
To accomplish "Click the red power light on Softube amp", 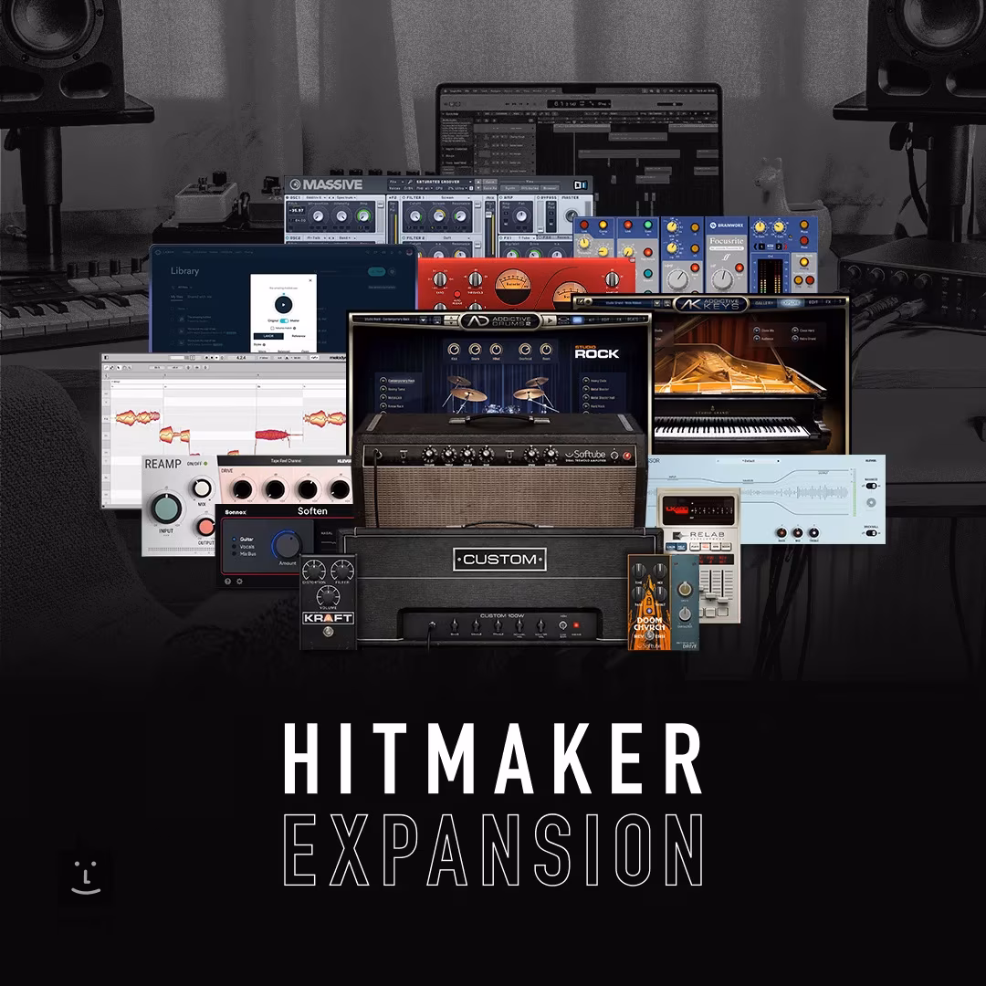I will (x=627, y=456).
